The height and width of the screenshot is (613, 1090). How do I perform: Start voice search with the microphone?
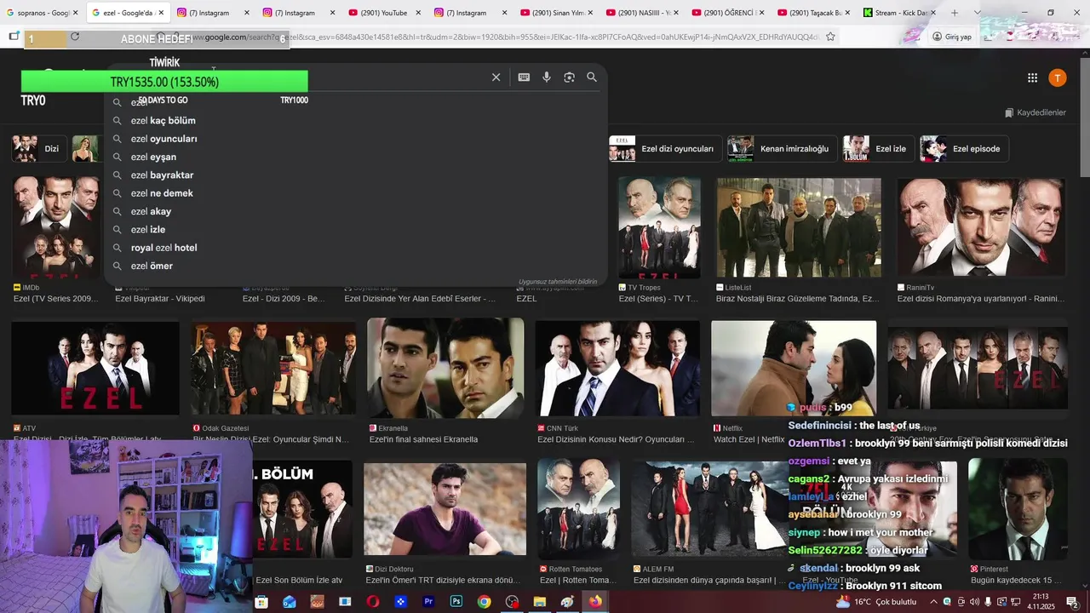547,77
